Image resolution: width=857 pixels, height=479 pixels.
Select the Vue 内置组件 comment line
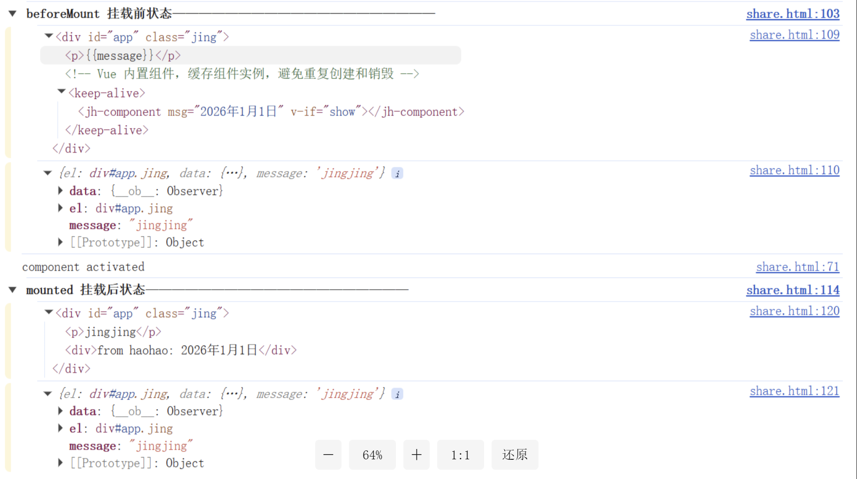tap(242, 74)
